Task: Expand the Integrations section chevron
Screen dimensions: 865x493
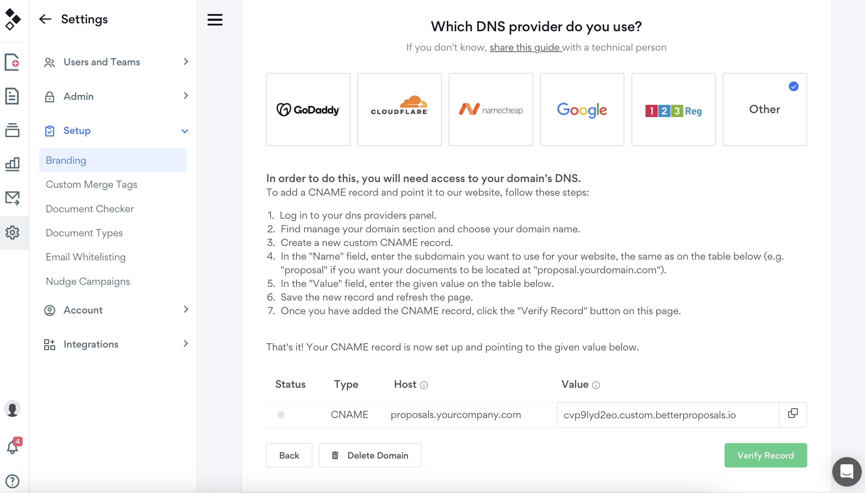Action: point(186,344)
